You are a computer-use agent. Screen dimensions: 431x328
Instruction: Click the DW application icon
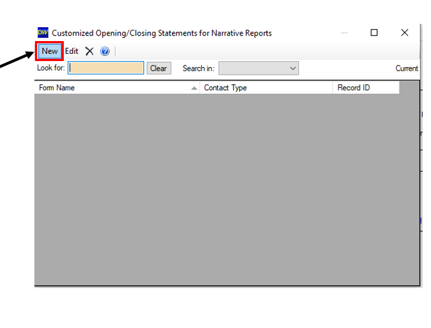coord(43,32)
